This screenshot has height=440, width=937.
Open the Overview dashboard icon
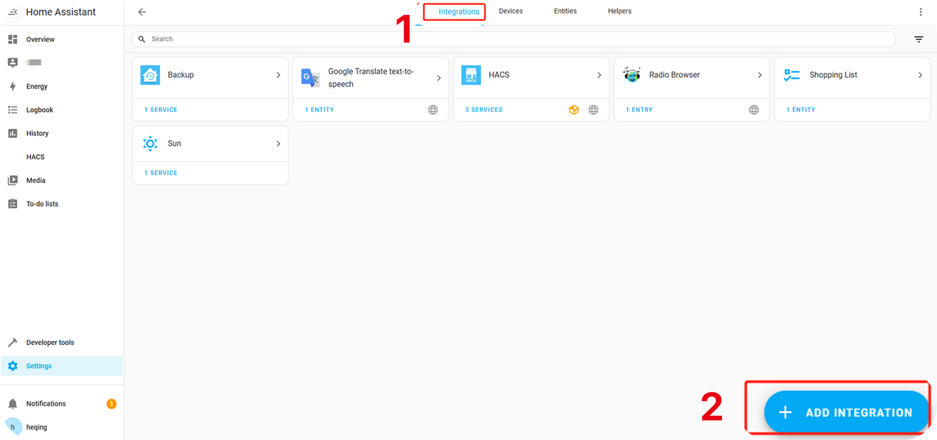13,39
